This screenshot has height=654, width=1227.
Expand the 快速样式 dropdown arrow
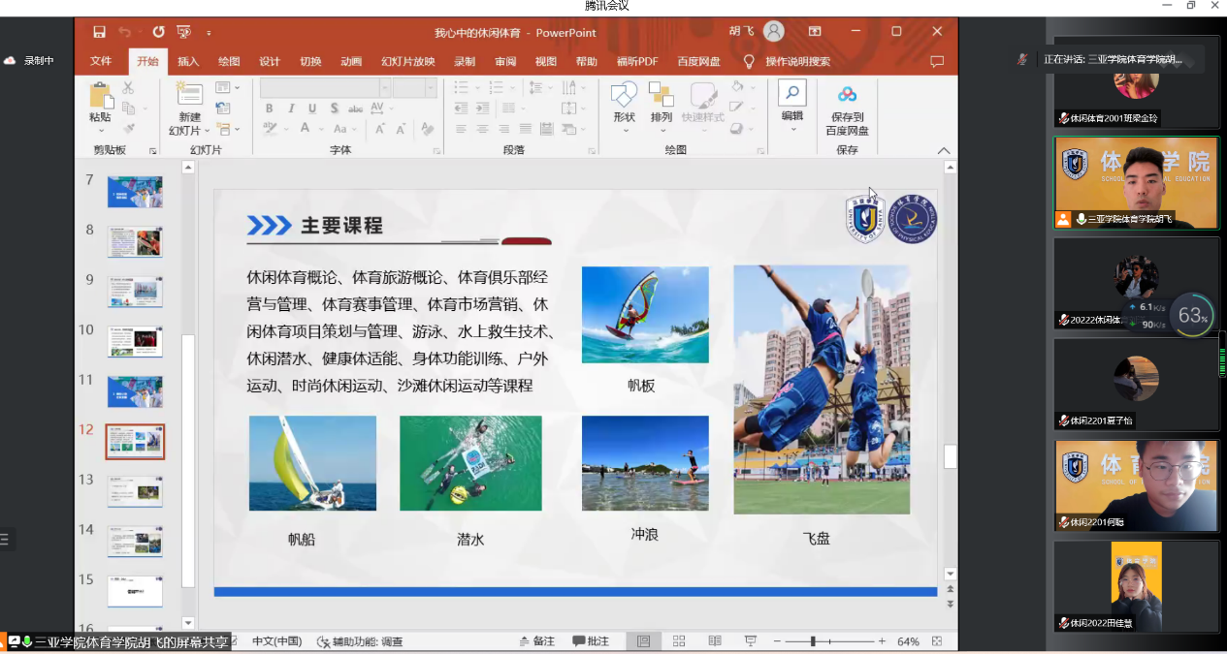703,130
